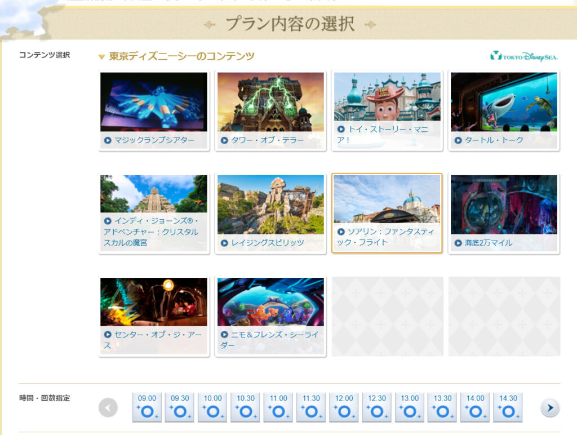
Task: Click play icon beside センター・オブ・ジ・アース label
Action: [x=108, y=335]
